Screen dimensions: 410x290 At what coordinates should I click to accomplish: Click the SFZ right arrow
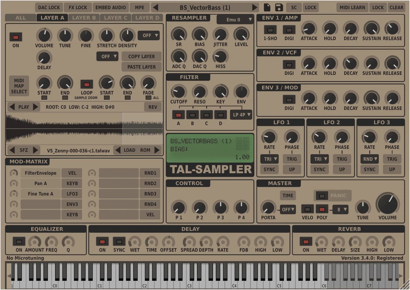tap(35, 150)
